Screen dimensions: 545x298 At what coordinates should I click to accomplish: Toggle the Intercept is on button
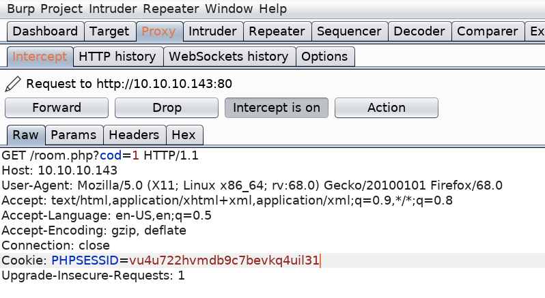point(277,108)
